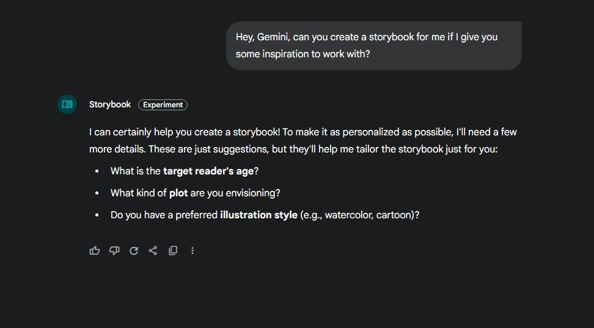Click the Storybook open-book avatar icon
The image size is (594, 328).
click(67, 104)
